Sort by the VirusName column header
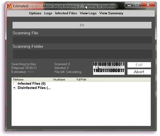 63,79
